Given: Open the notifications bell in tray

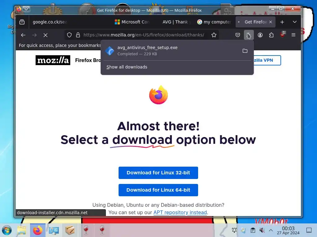Looking at the screenshot, I should tap(234, 230).
